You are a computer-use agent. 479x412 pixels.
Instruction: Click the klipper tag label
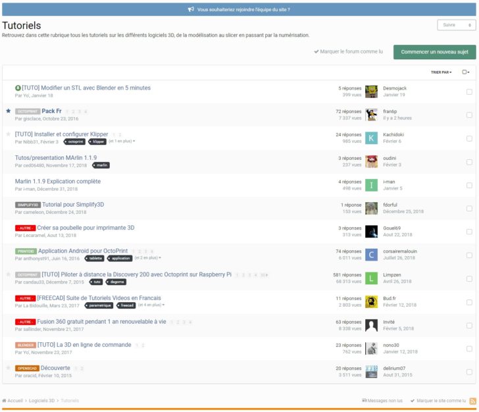pos(97,142)
